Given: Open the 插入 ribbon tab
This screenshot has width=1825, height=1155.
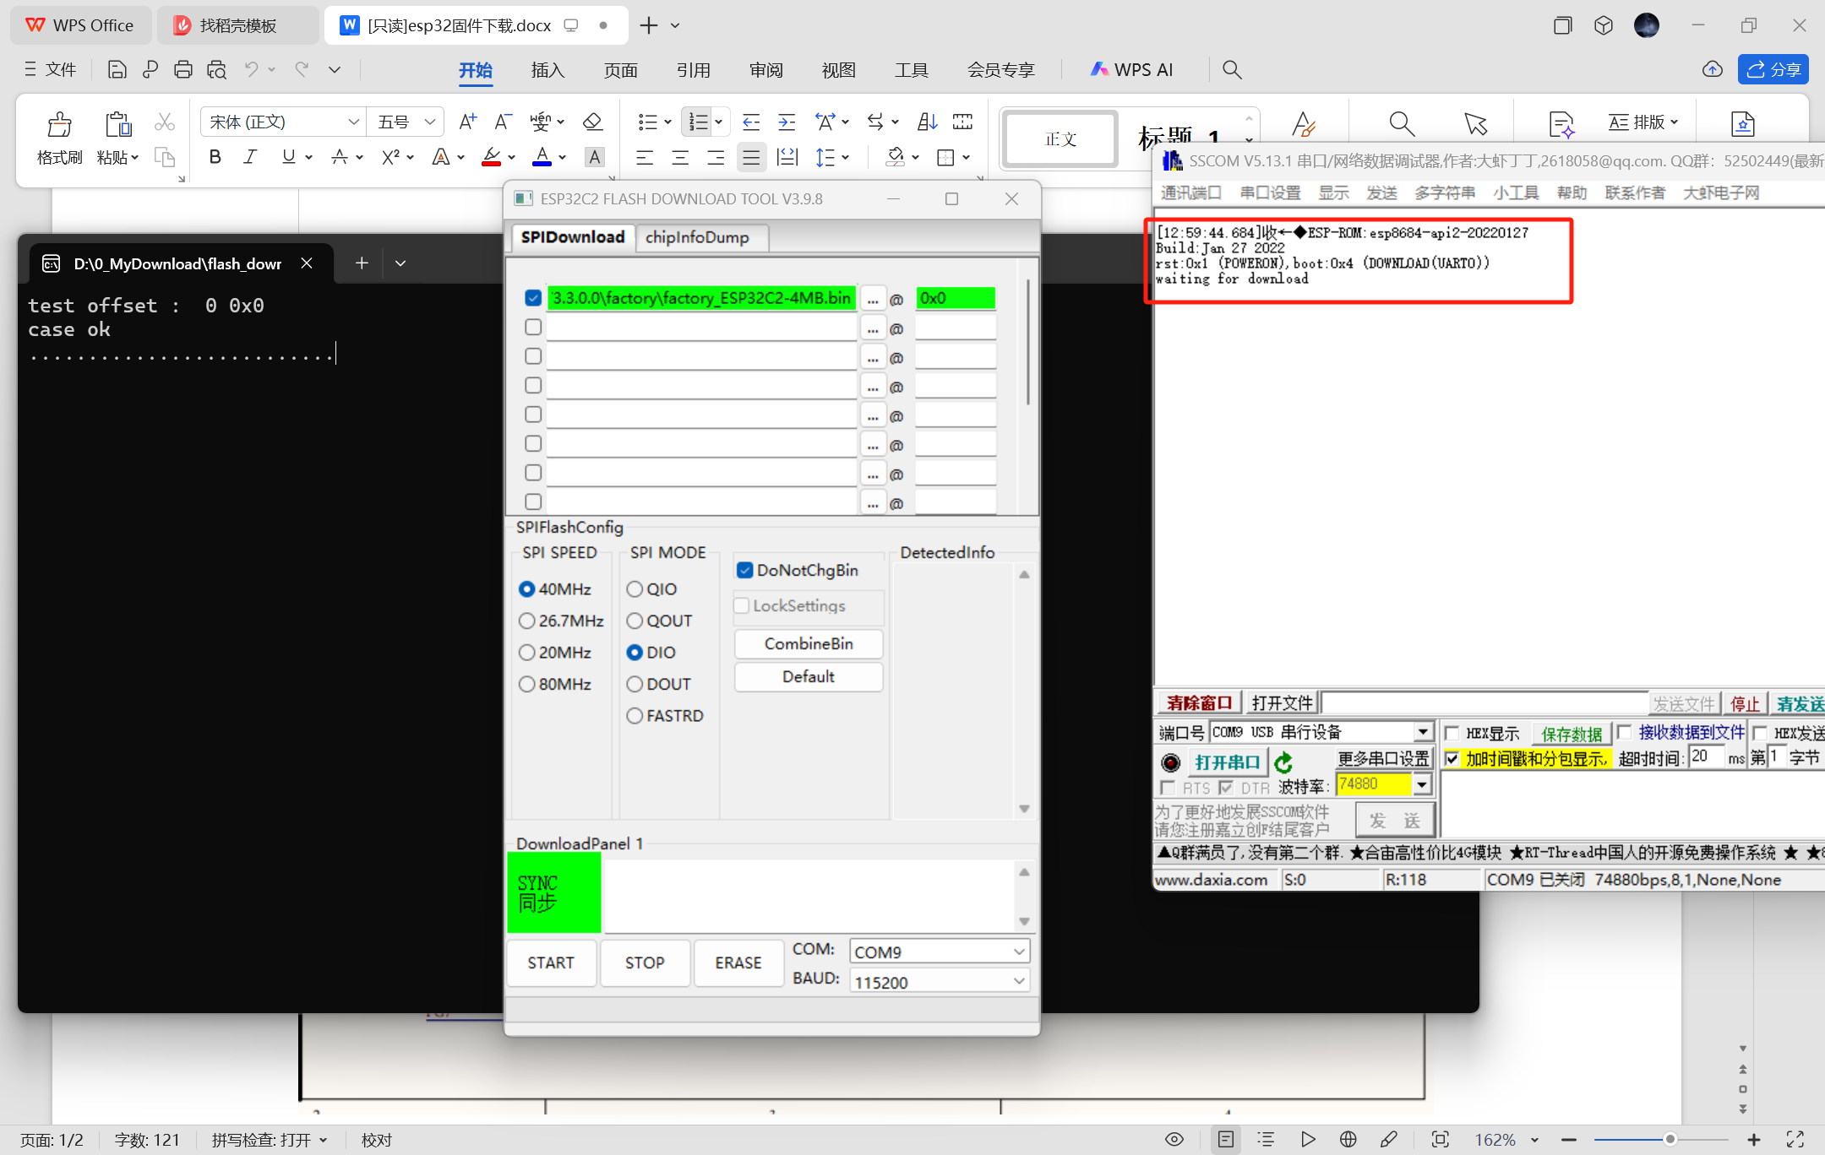Looking at the screenshot, I should pyautogui.click(x=547, y=70).
